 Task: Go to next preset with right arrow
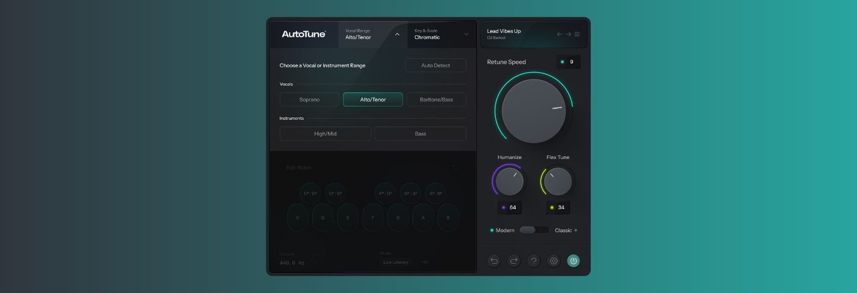[x=568, y=34]
